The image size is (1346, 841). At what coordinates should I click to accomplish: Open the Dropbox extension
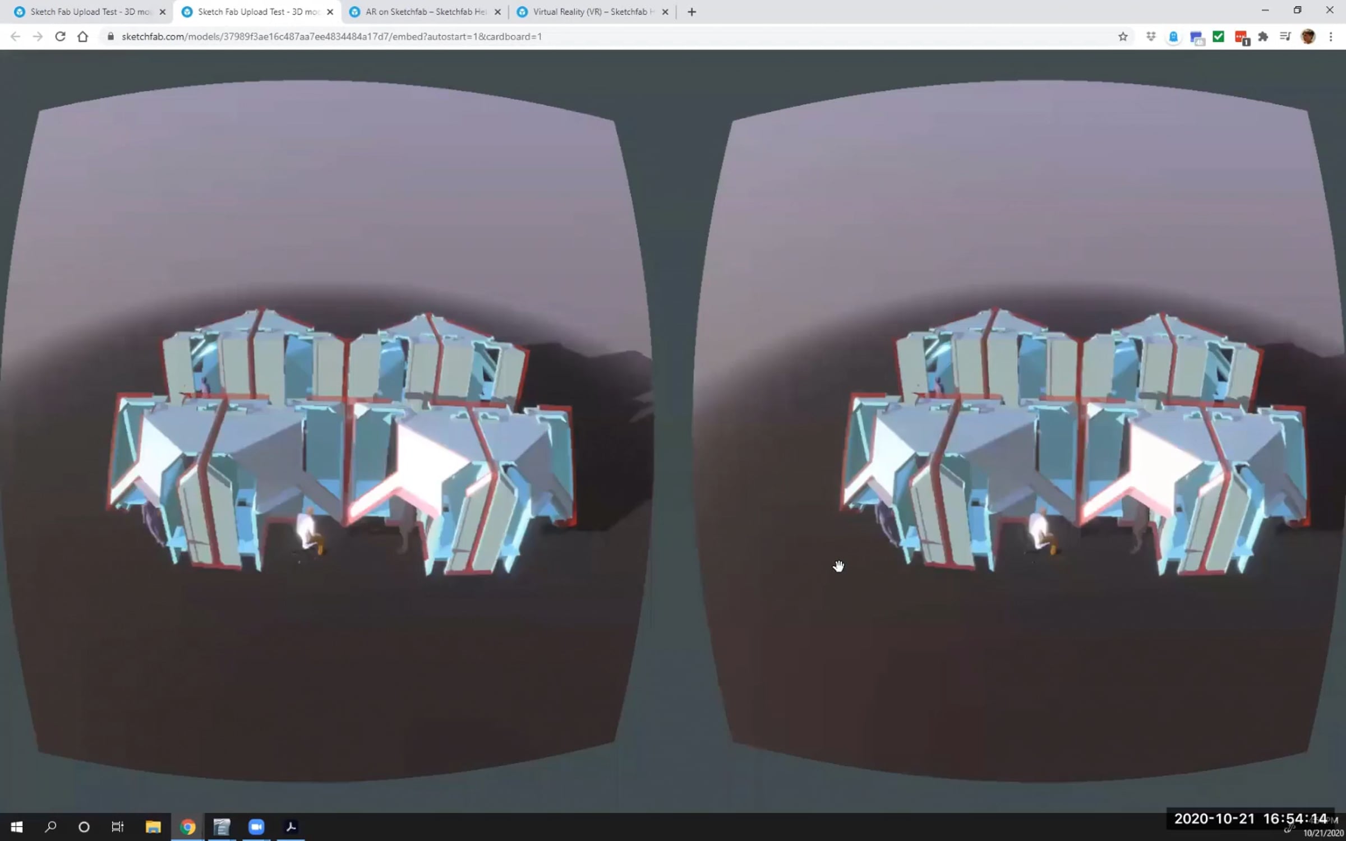point(1151,36)
